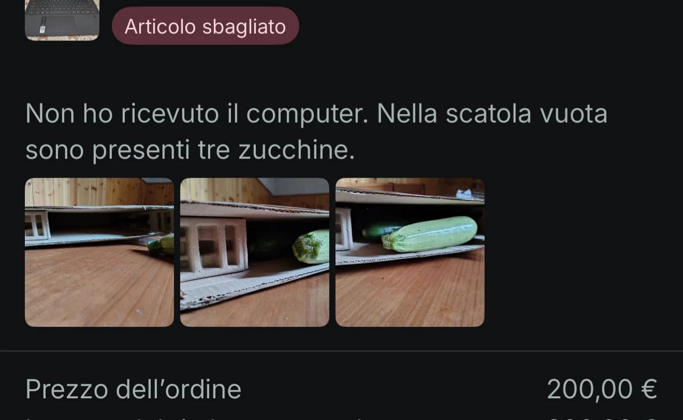Tap the "Articolo sbagliato" badge
Screen dimensions: 683x420
[x=205, y=26]
